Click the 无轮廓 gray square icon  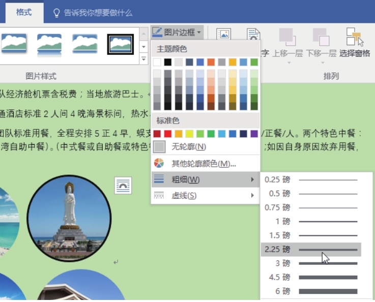(x=159, y=147)
